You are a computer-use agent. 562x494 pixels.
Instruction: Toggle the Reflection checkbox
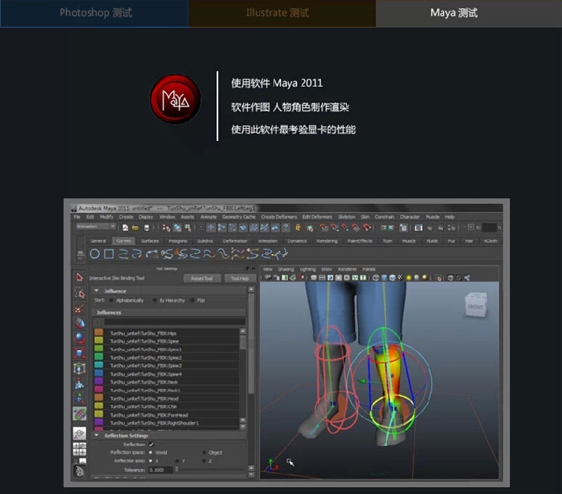[151, 445]
